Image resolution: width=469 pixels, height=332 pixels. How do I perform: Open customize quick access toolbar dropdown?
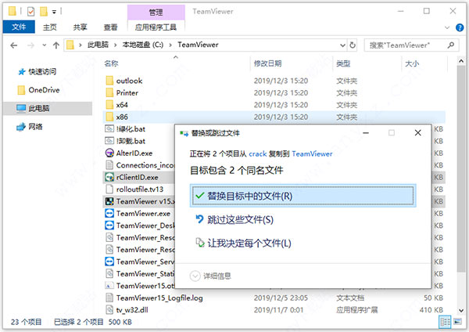coord(54,12)
